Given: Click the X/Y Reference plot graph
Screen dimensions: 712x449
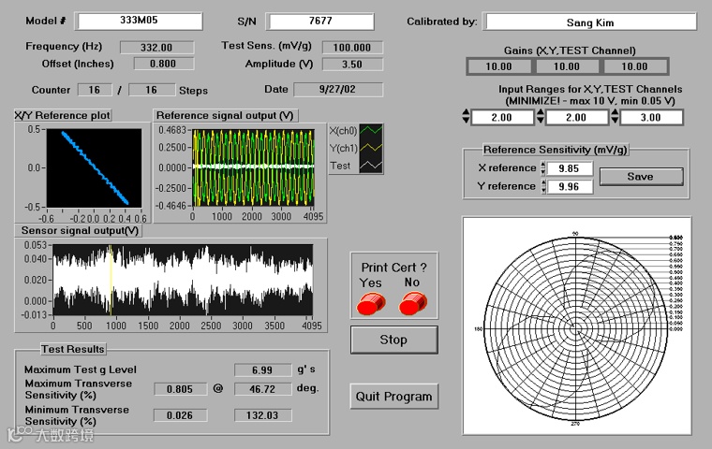Looking at the screenshot, I should tap(94, 167).
